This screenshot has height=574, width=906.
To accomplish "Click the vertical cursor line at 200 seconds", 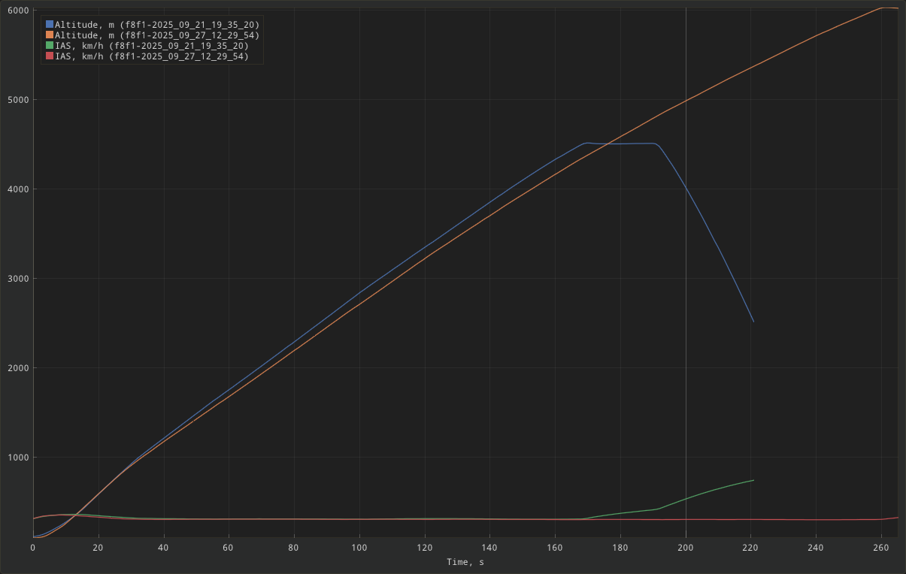I will click(686, 274).
